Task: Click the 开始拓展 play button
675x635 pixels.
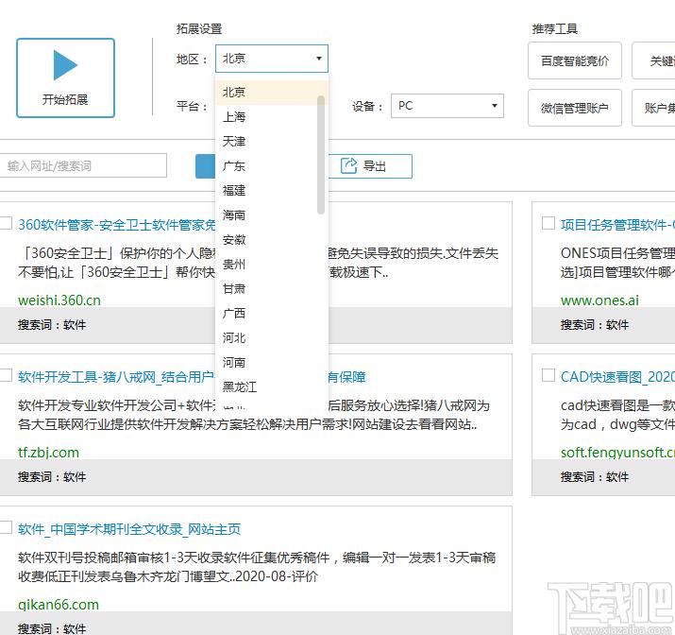Action: click(65, 78)
